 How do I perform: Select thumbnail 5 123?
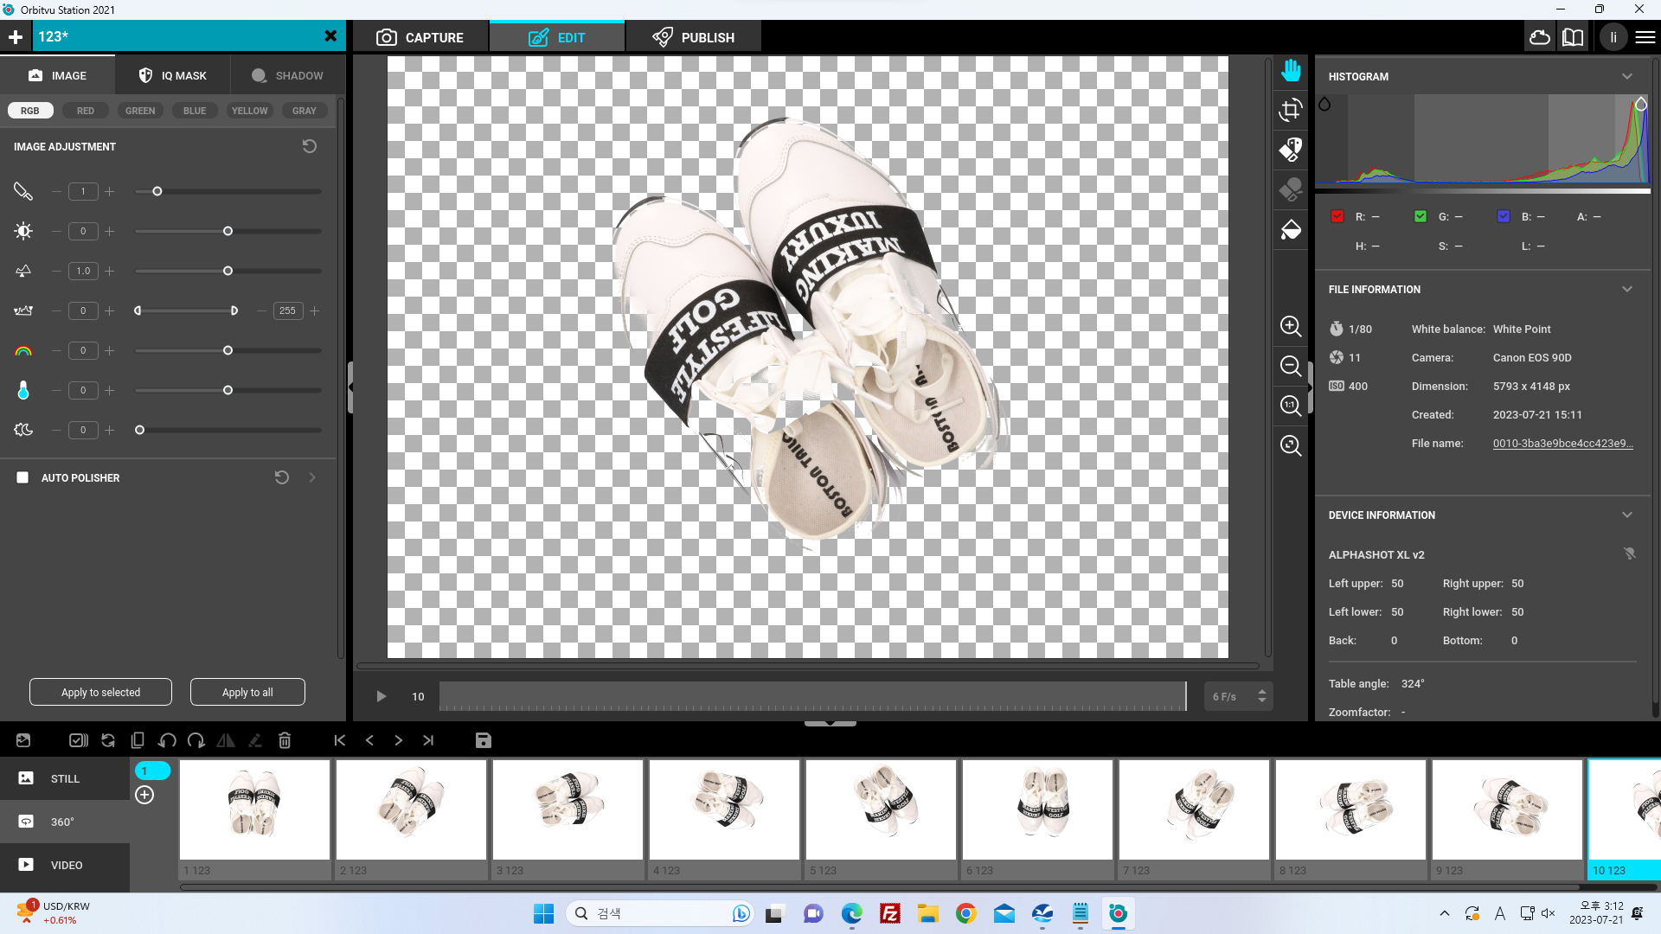881,820
